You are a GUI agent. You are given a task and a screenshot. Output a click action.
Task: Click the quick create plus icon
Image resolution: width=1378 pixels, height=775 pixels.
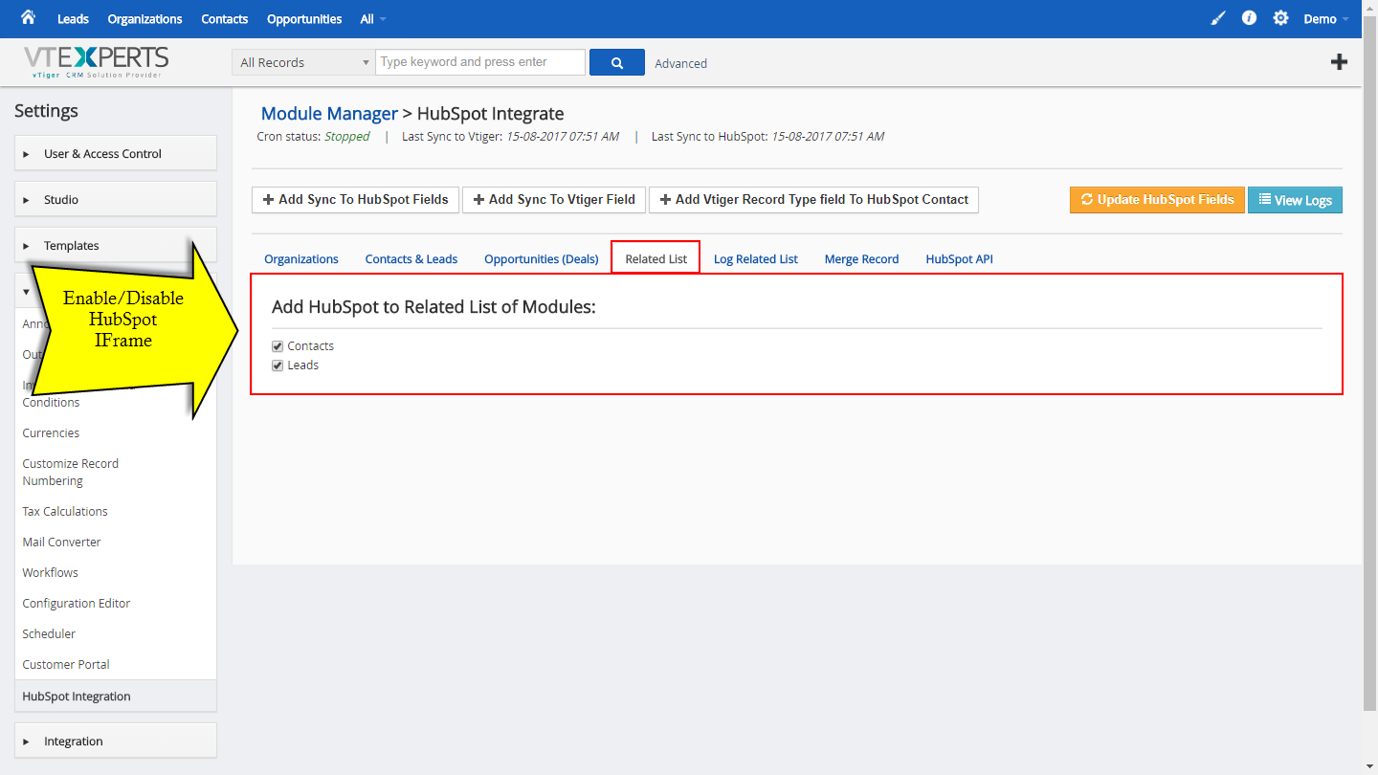click(x=1340, y=62)
